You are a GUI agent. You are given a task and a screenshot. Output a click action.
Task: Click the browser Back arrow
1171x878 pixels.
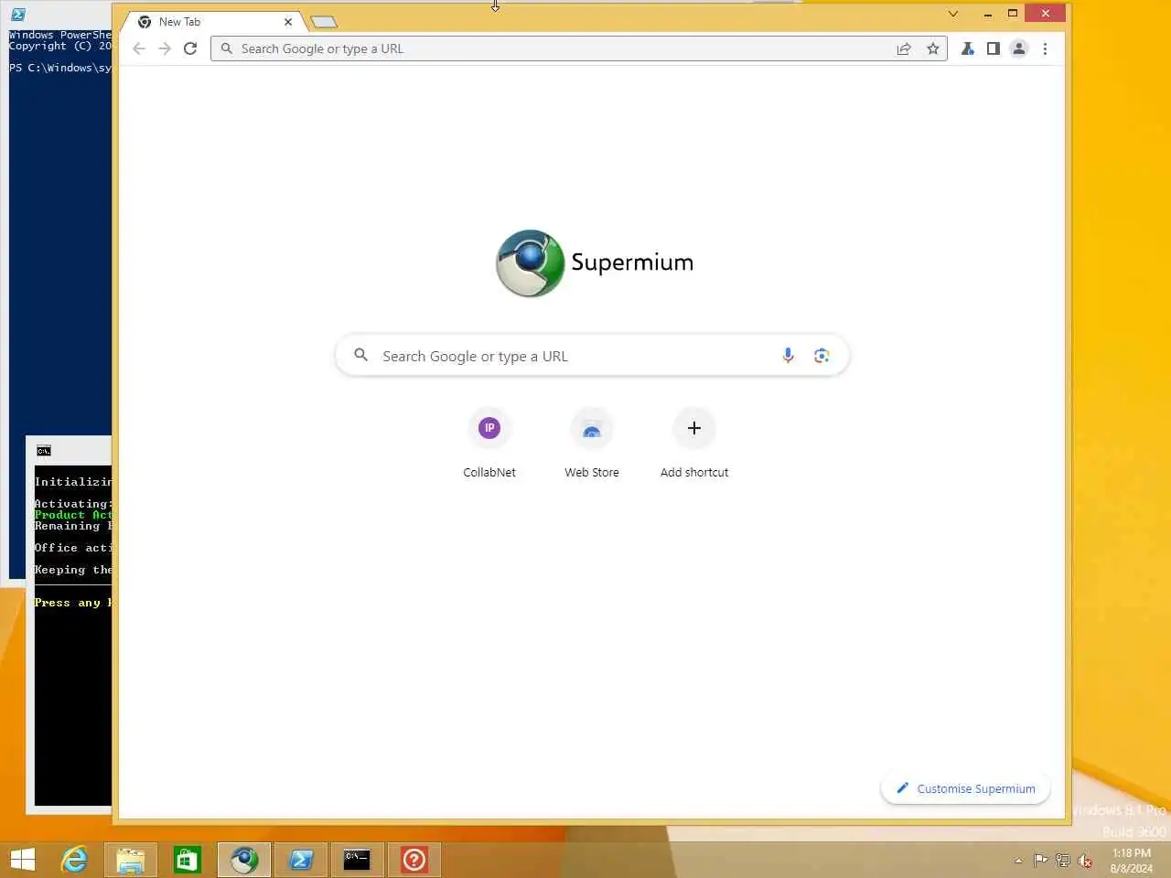coord(139,48)
